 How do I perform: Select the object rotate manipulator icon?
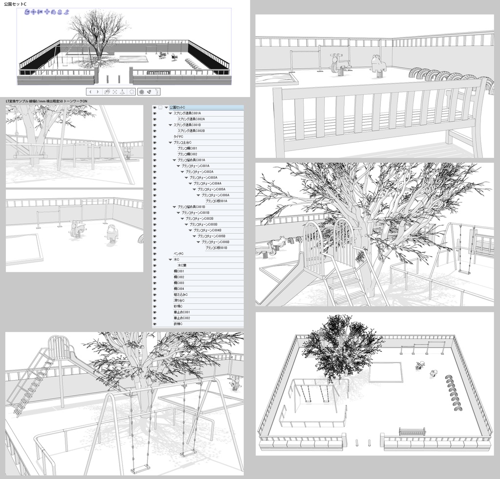click(x=53, y=12)
